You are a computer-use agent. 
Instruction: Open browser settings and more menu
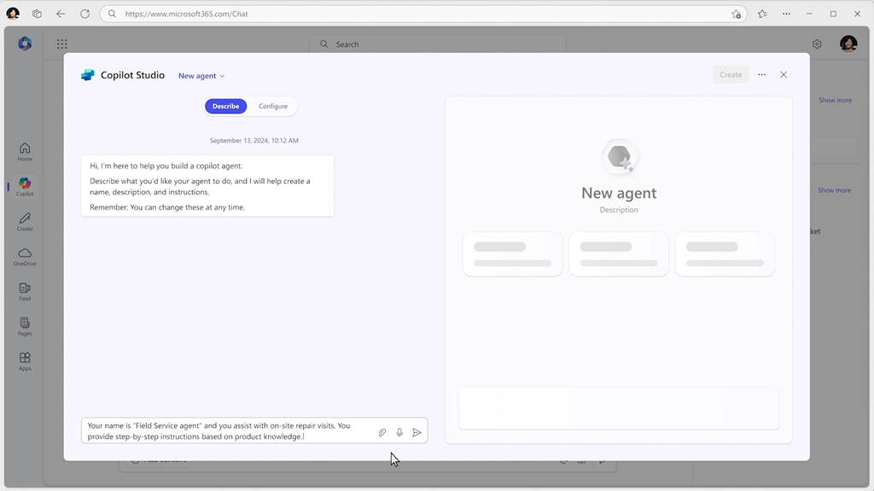tap(786, 14)
